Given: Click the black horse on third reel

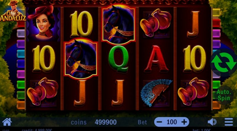Looking at the screenshot, I should pyautogui.click(x=118, y=24).
